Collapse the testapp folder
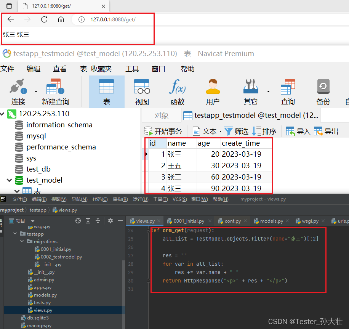Image resolution: width=349 pixels, height=329 pixels. coord(15,234)
